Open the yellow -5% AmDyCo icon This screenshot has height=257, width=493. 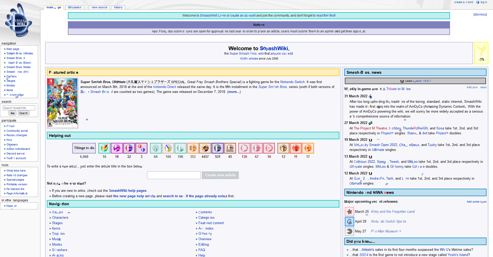click(481, 53)
